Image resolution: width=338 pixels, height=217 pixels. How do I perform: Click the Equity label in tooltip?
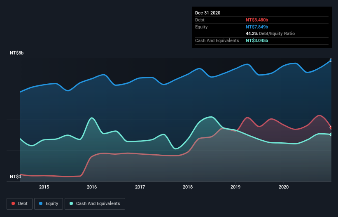(201, 27)
